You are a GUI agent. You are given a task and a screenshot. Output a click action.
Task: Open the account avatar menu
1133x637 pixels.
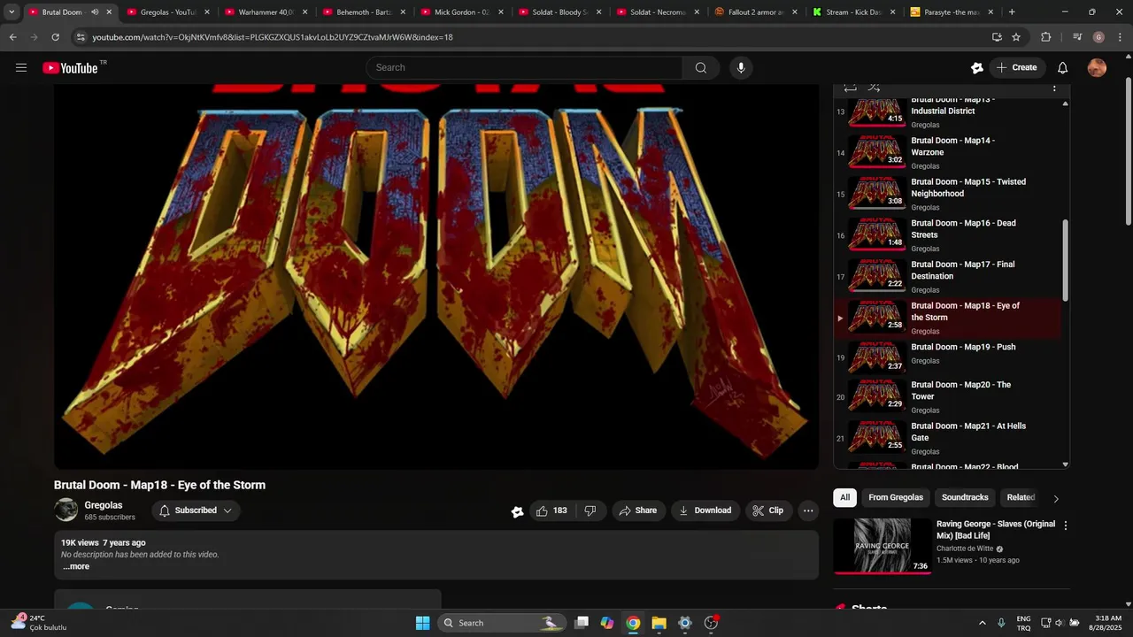click(1097, 67)
